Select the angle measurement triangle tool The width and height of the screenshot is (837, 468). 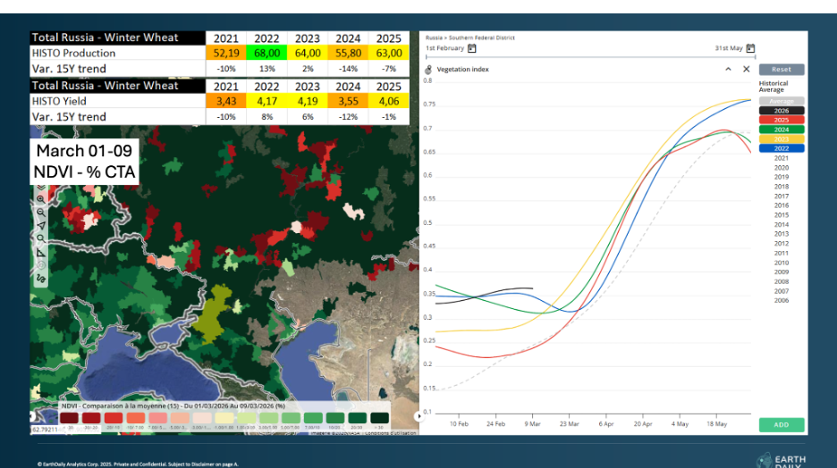click(41, 253)
